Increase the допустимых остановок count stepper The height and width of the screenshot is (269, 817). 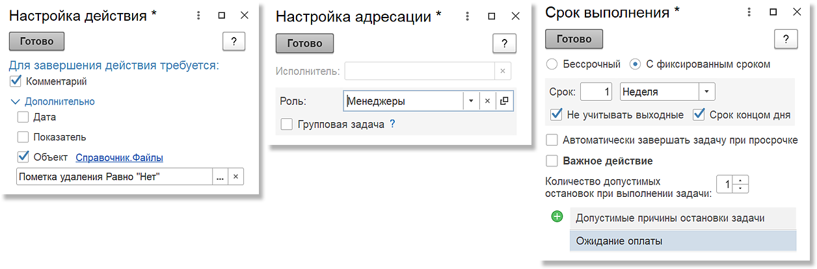tap(742, 180)
